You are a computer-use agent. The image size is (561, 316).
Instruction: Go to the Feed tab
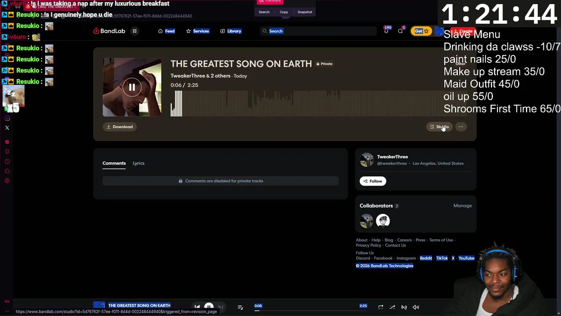click(x=167, y=31)
